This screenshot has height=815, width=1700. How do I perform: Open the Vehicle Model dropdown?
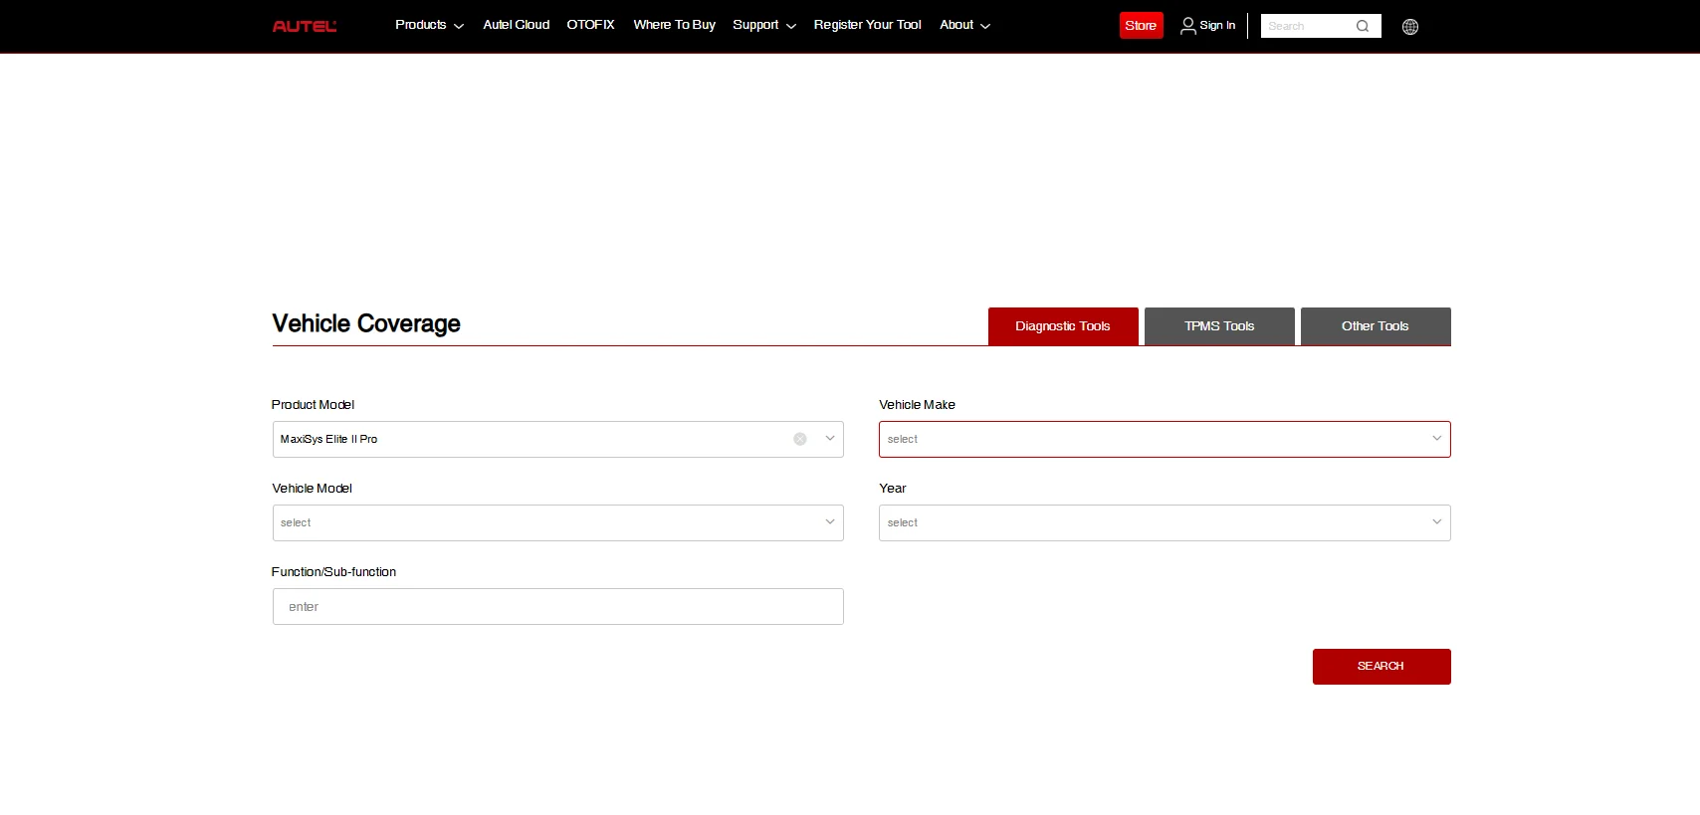(x=558, y=523)
